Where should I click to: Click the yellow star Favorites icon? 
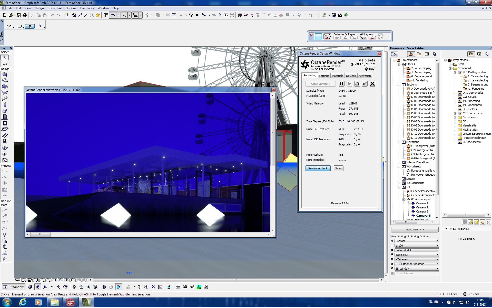(x=98, y=15)
